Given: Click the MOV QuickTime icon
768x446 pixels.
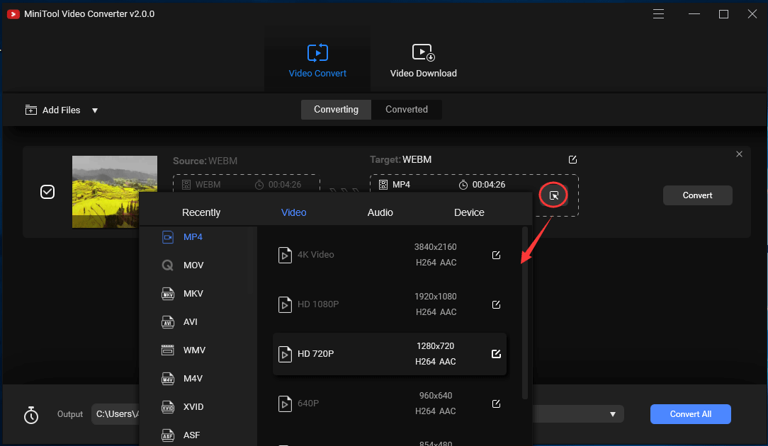Looking at the screenshot, I should pyautogui.click(x=167, y=265).
